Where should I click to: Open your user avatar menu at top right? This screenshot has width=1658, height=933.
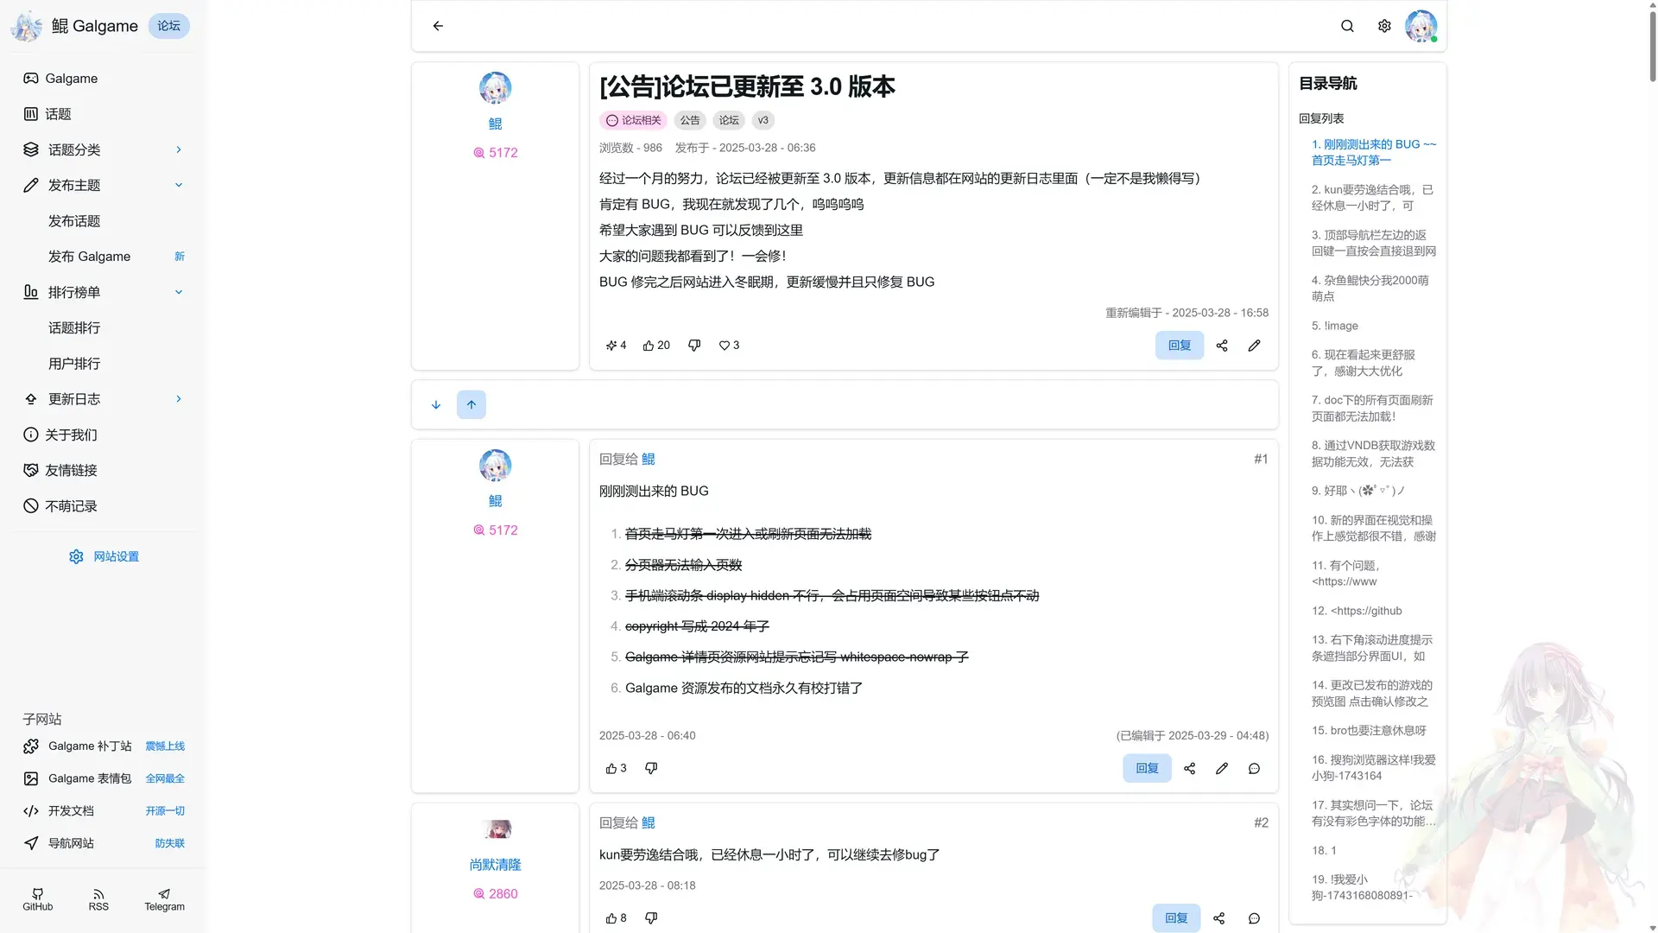point(1421,26)
